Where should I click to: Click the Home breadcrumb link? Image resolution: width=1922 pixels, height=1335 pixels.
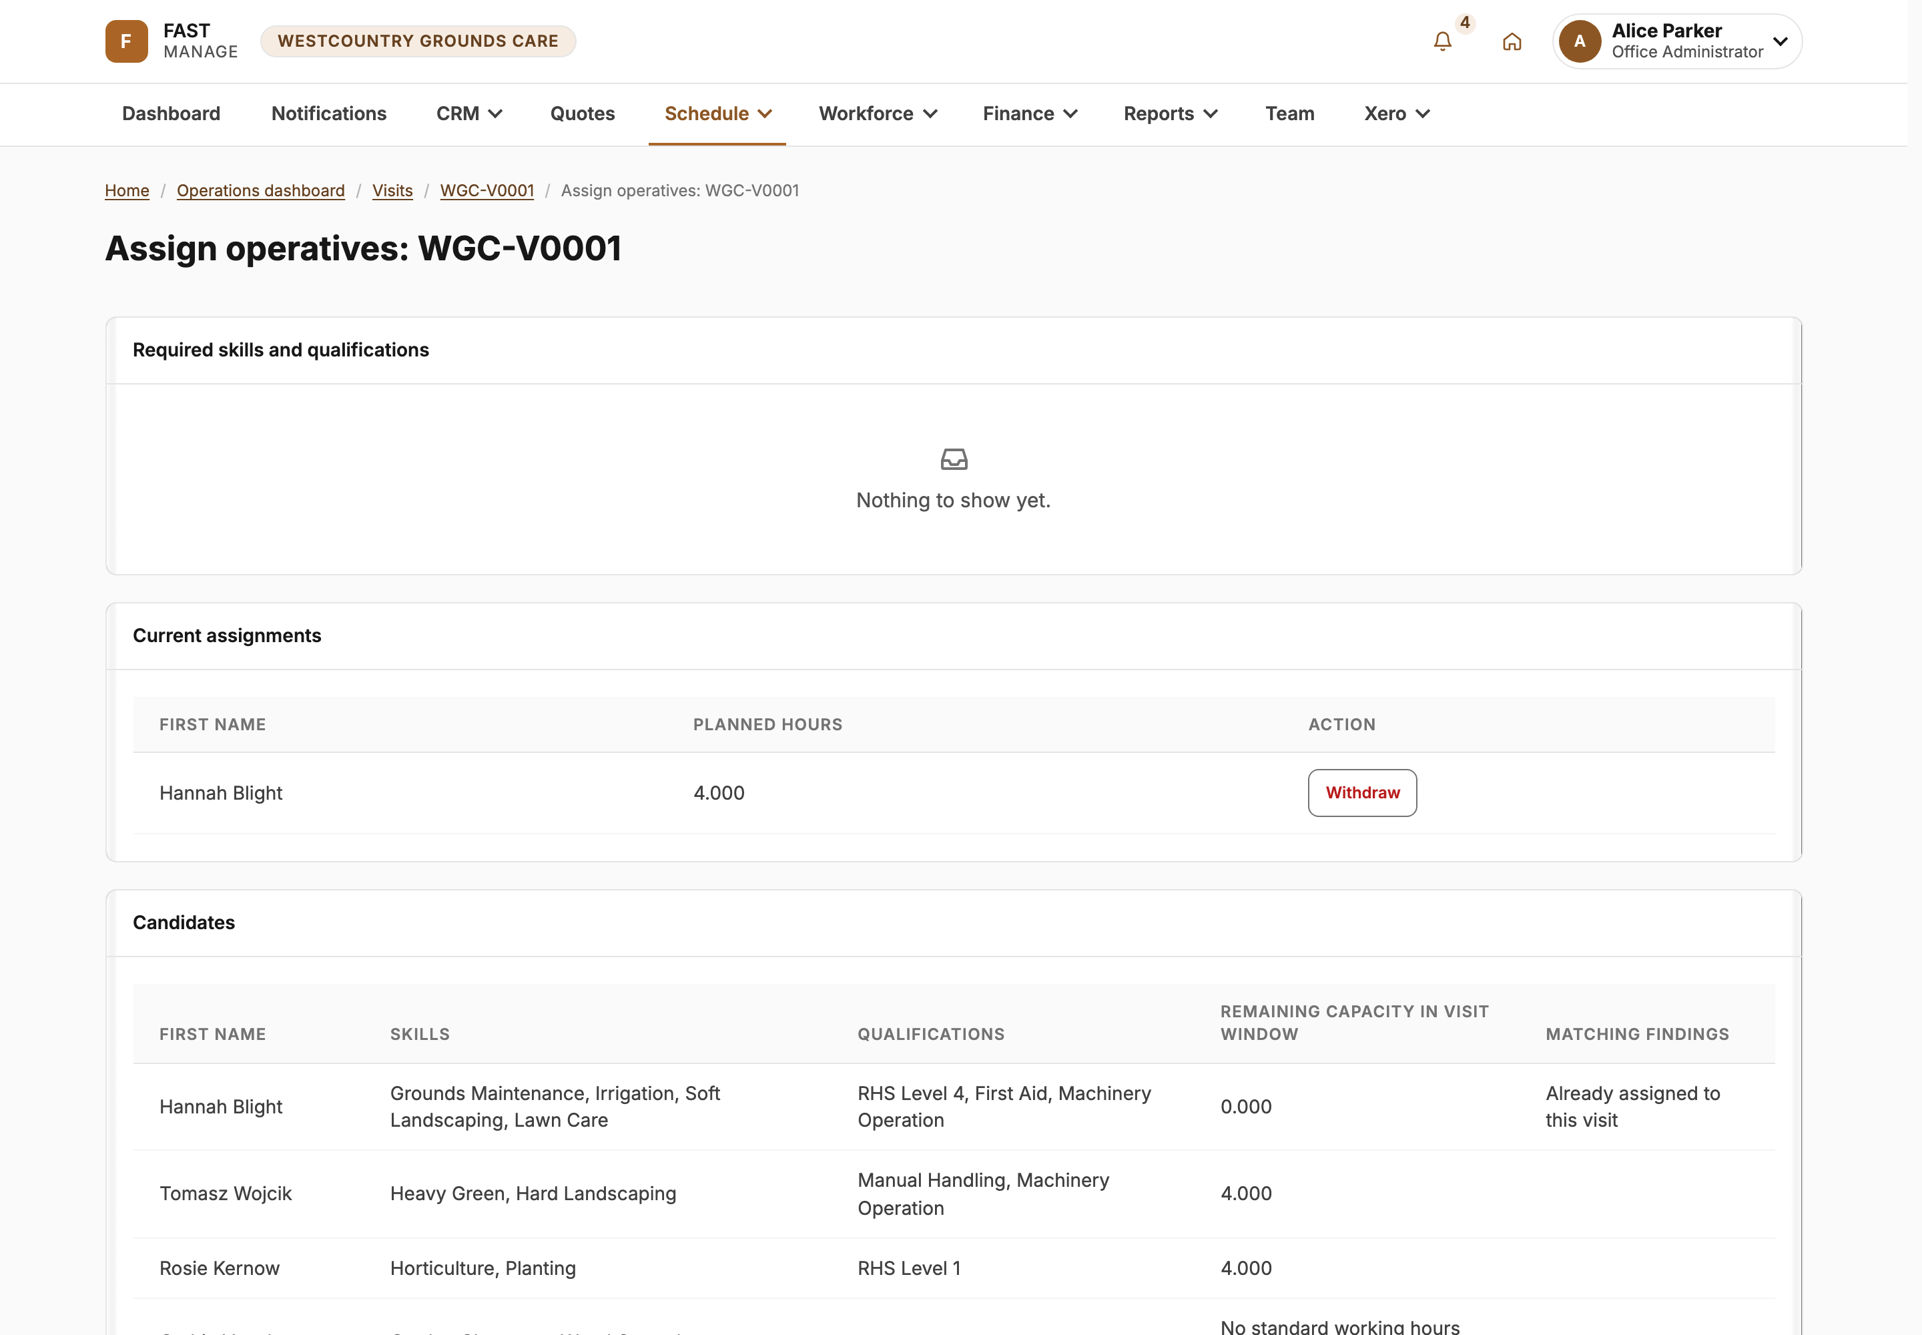pos(127,191)
